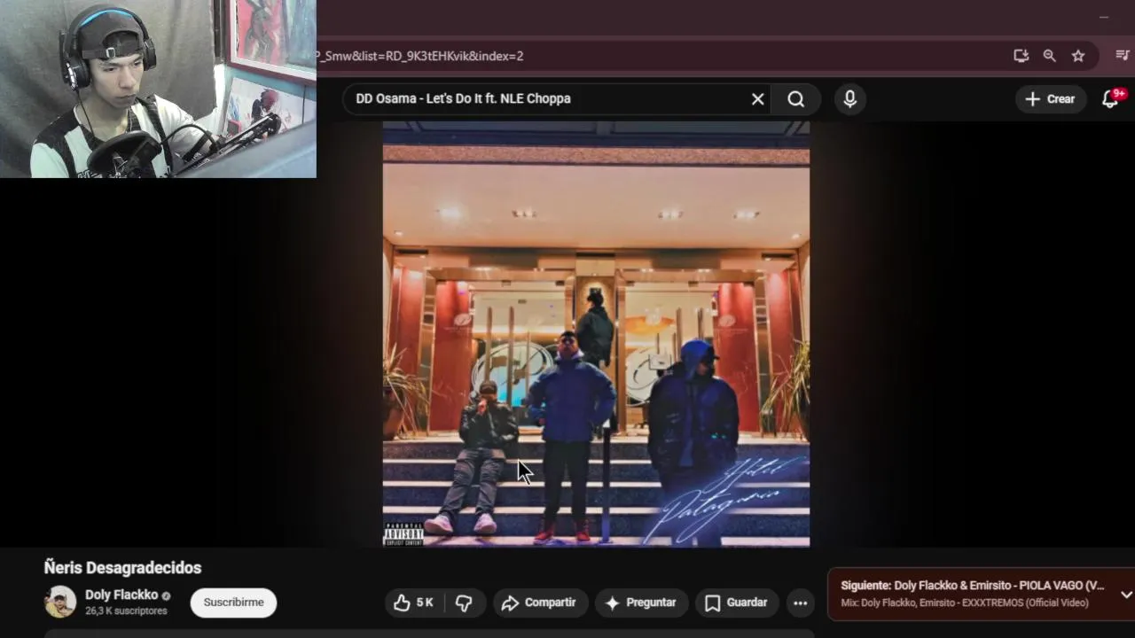The image size is (1135, 638).
Task: Bookmark this page with star icon
Action: coord(1078,56)
